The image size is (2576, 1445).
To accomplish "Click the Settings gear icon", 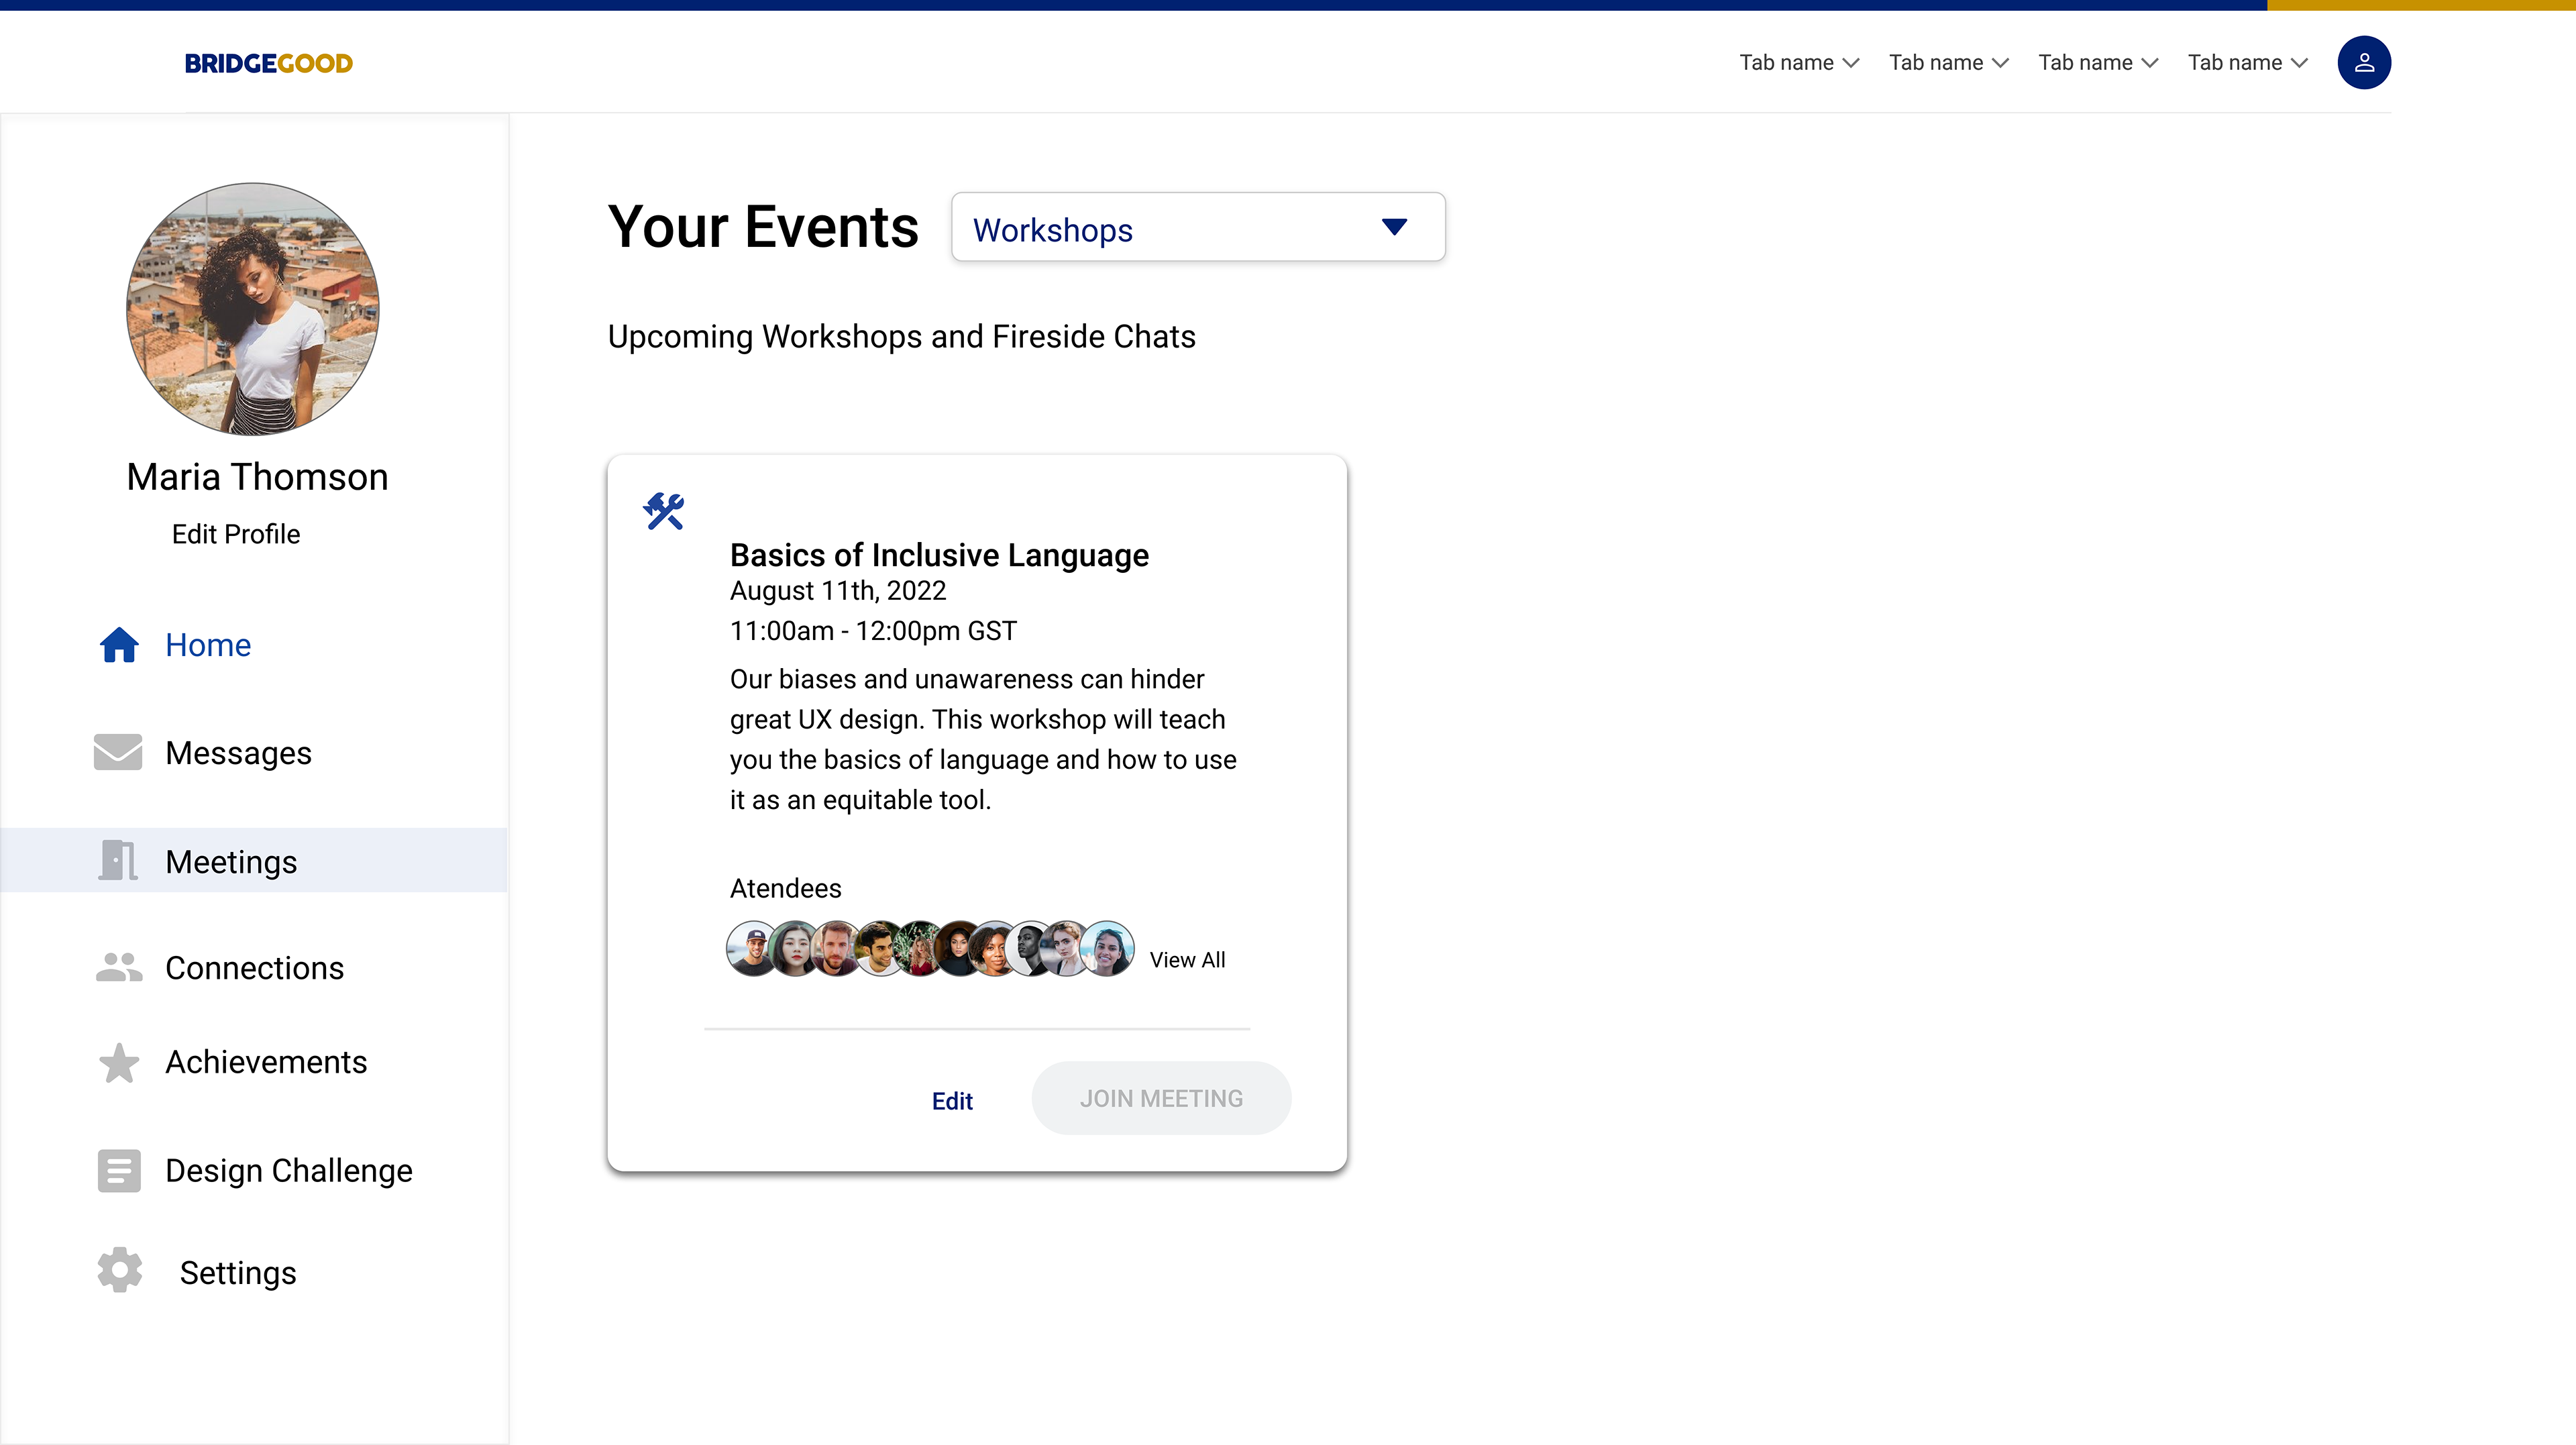I will pyautogui.click(x=120, y=1270).
